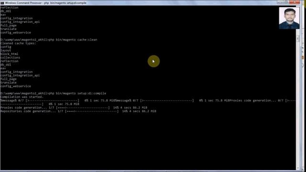Click the 'block_html' cache type line
This screenshot has width=306, height=172.
(x=10, y=54)
